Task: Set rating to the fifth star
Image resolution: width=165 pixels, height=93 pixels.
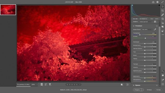Action: [77, 84]
